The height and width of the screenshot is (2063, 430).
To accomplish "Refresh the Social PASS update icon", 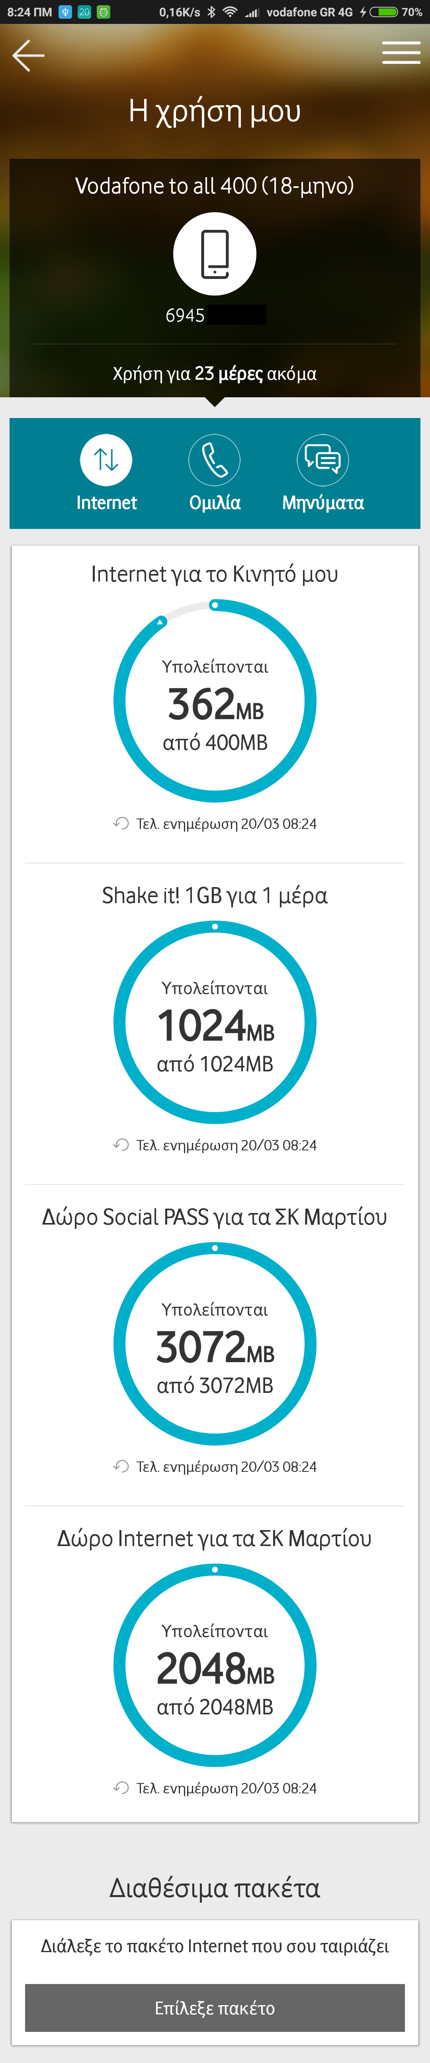I will pos(121,1465).
